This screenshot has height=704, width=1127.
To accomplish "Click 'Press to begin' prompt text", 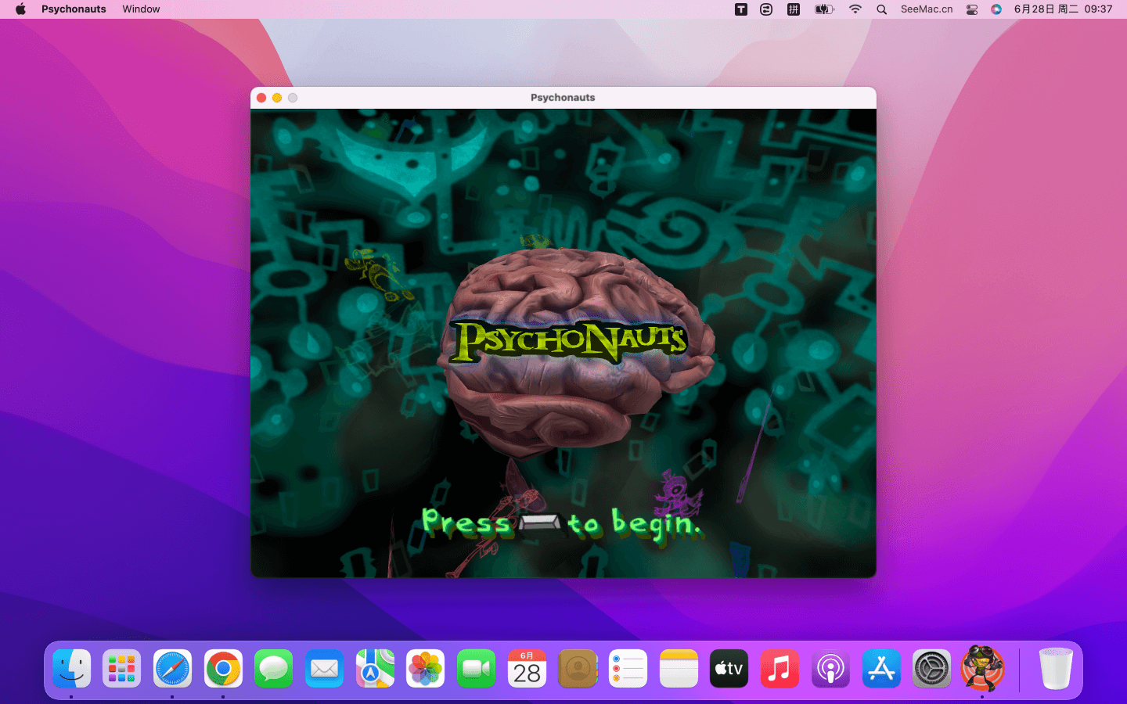I will [561, 523].
